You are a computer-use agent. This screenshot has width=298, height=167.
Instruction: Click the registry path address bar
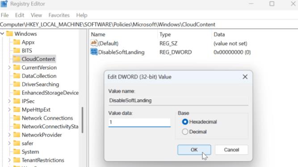coord(149,24)
